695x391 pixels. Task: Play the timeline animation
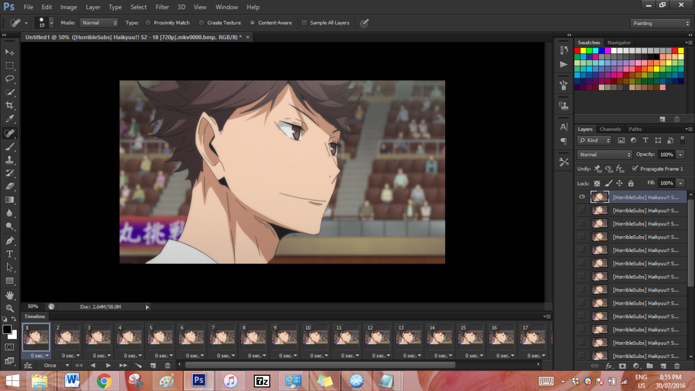108,365
